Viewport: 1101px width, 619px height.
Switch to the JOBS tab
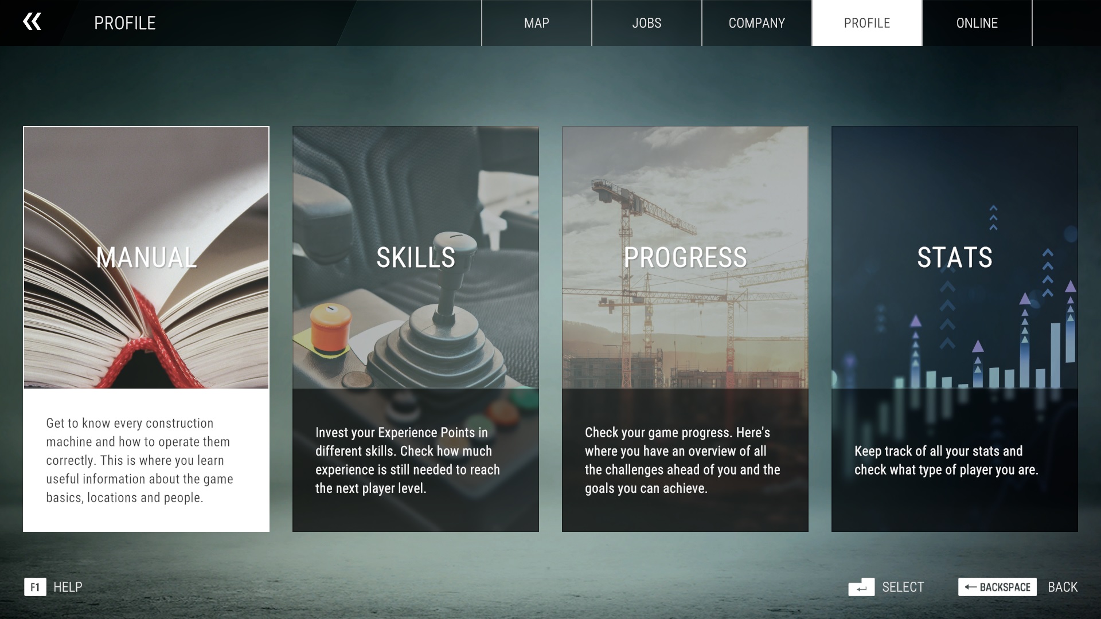(x=646, y=23)
